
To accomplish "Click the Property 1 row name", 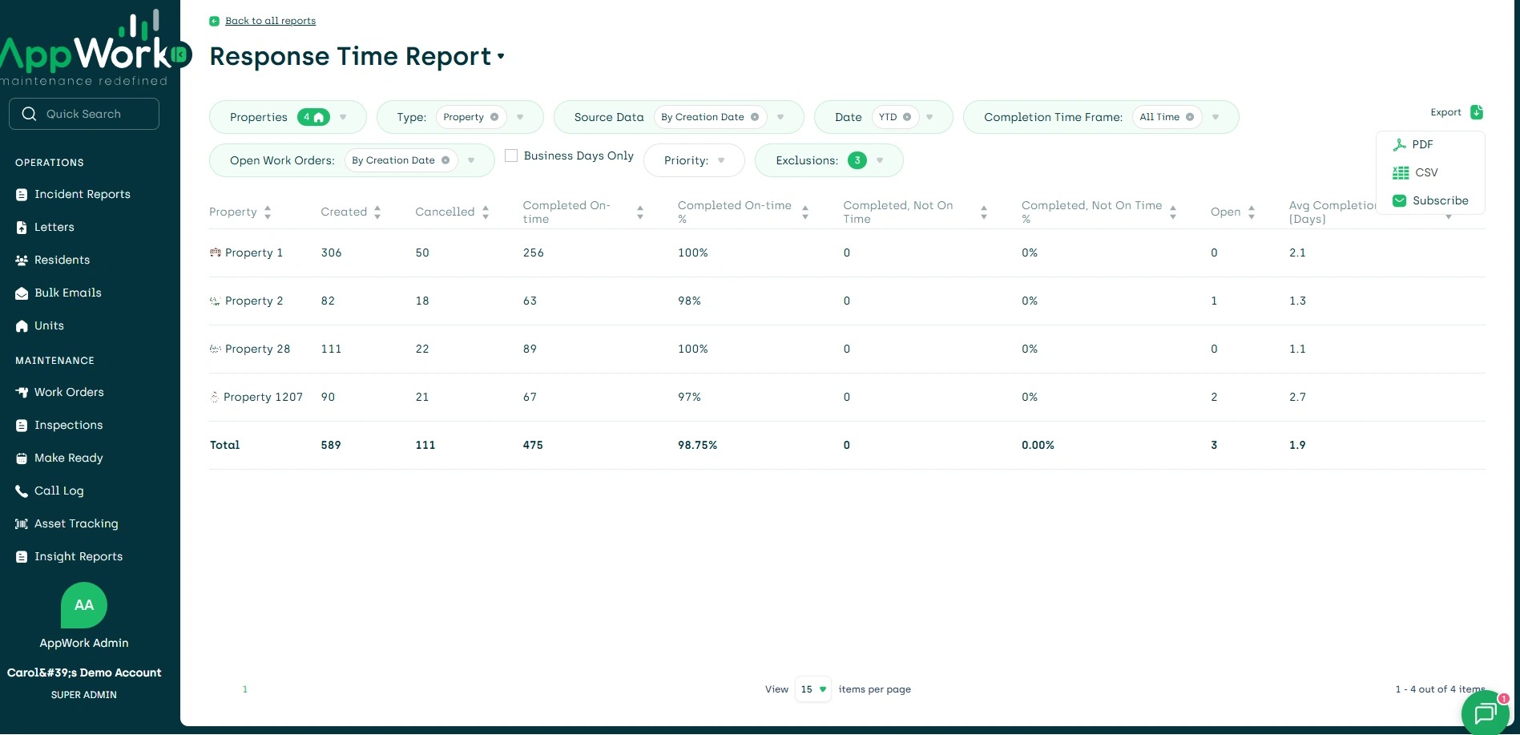I will pyautogui.click(x=254, y=253).
